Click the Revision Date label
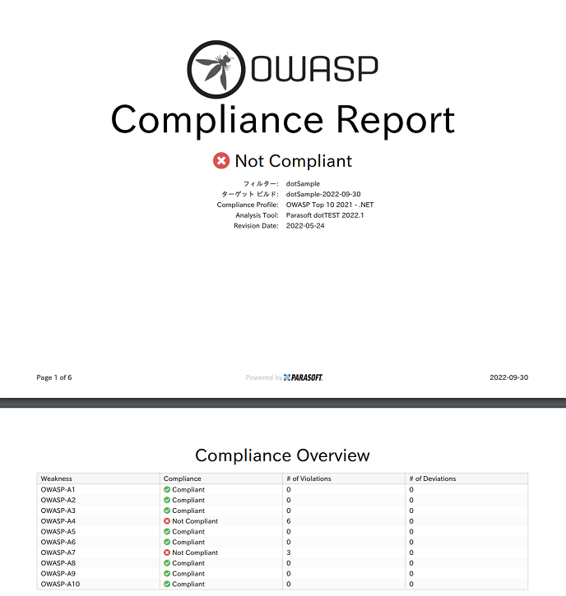Viewport: 566px width, 596px height. pyautogui.click(x=256, y=226)
